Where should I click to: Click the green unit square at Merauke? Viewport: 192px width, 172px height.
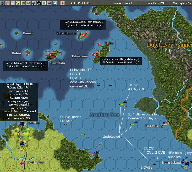coord(162,126)
